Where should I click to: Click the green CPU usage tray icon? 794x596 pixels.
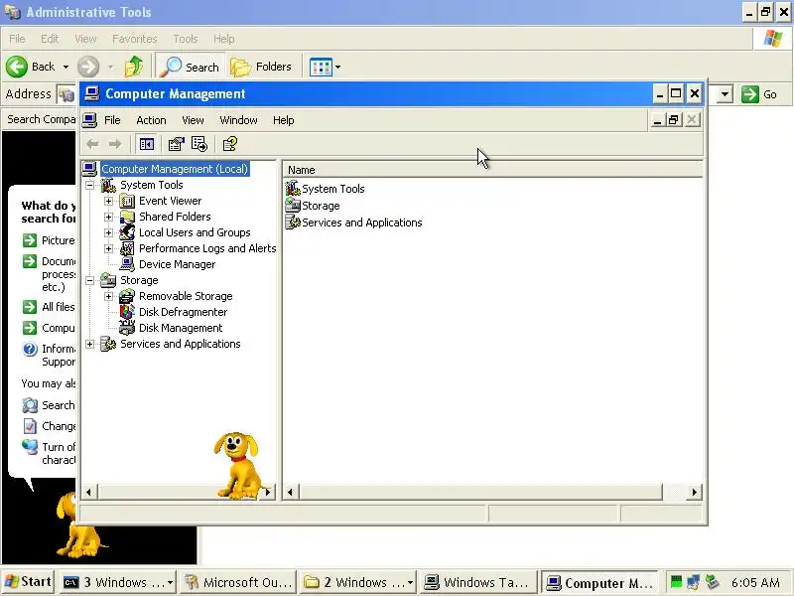point(676,582)
